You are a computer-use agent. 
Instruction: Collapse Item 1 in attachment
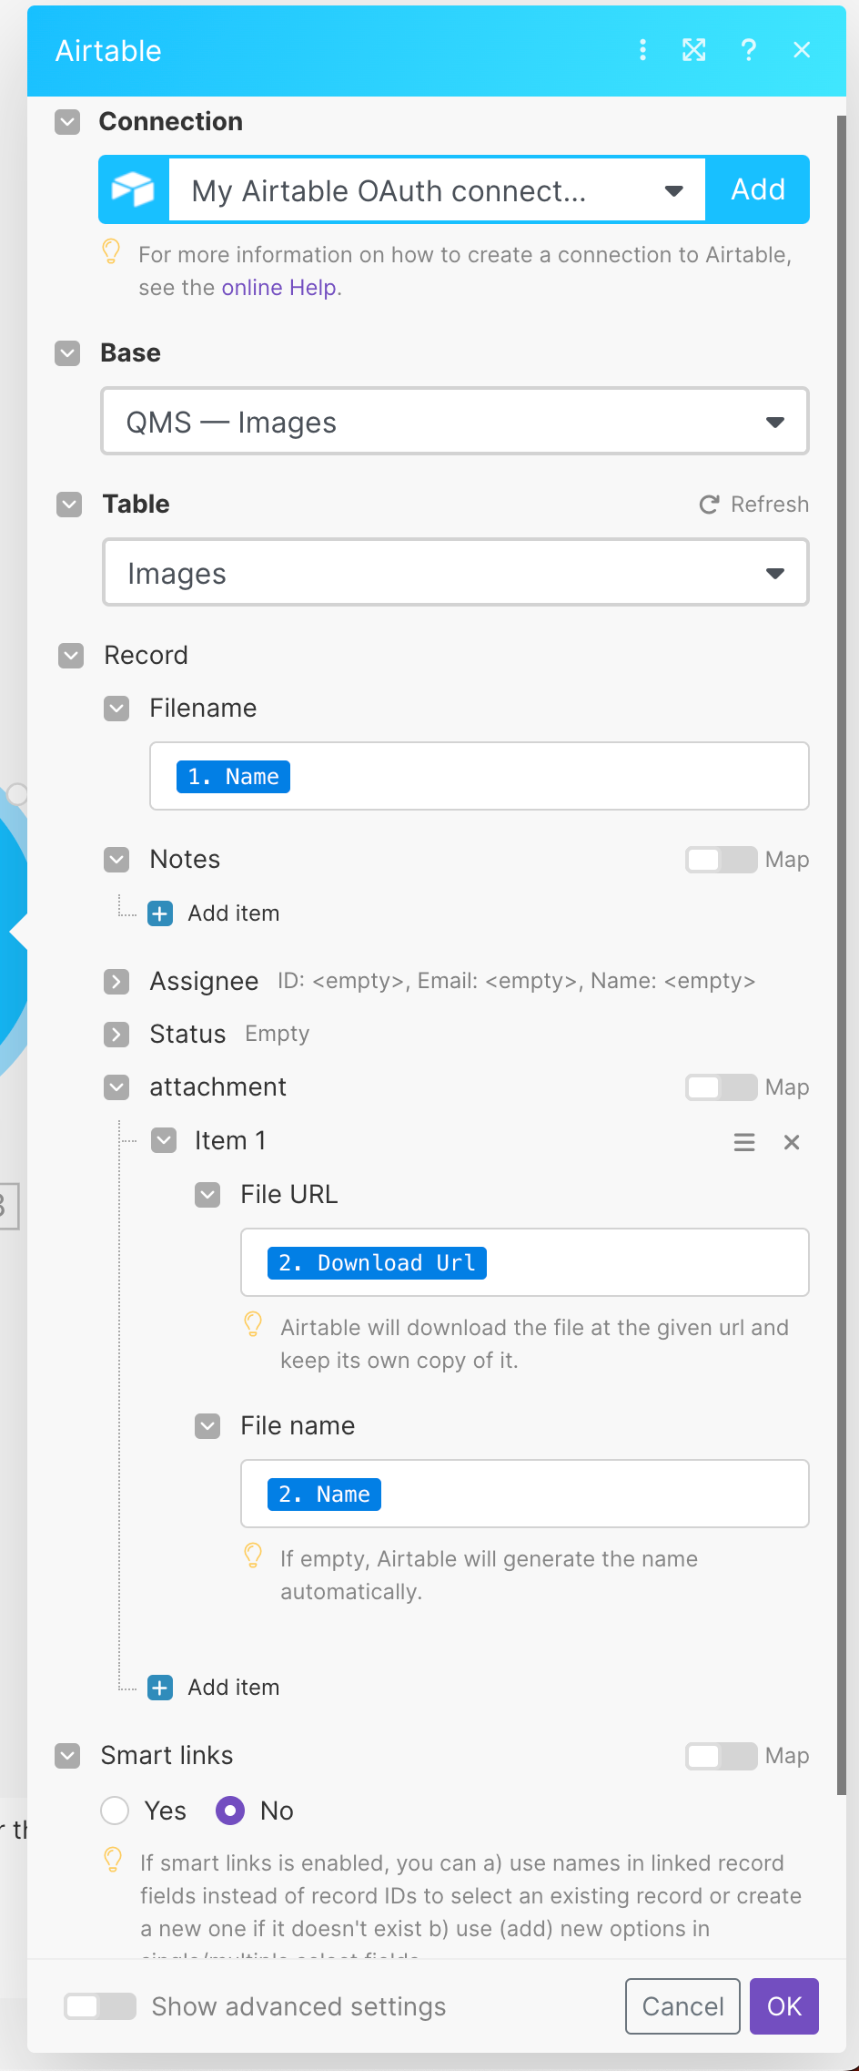(x=164, y=1141)
